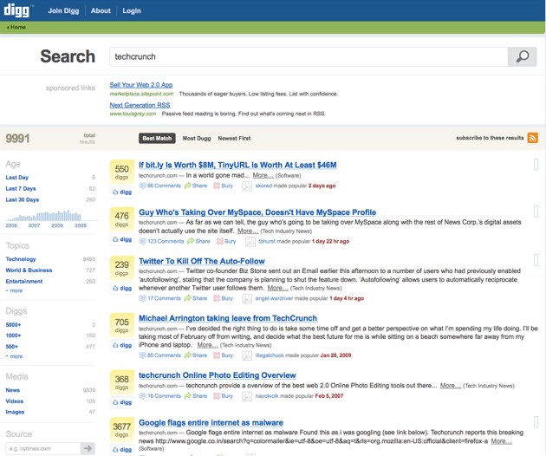Expand More on Arrington story description
546x456 pixels.
[x=207, y=345]
